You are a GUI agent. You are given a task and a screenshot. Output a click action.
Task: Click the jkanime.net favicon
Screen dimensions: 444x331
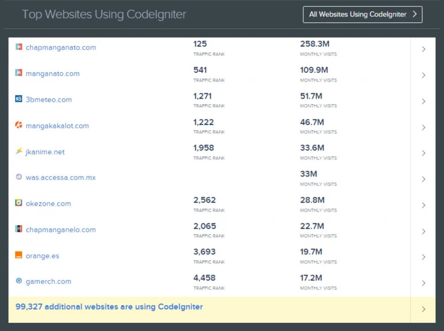click(x=19, y=151)
